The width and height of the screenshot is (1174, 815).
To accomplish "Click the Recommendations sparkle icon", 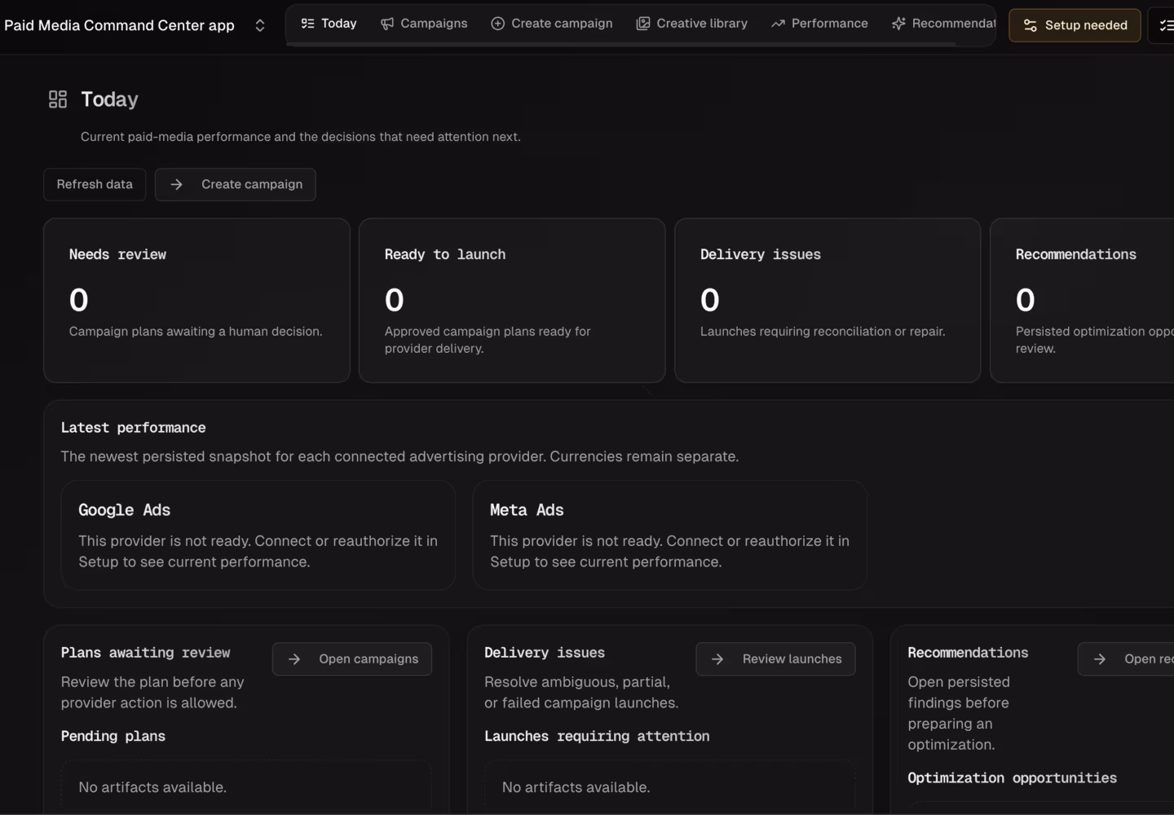I will tap(898, 24).
